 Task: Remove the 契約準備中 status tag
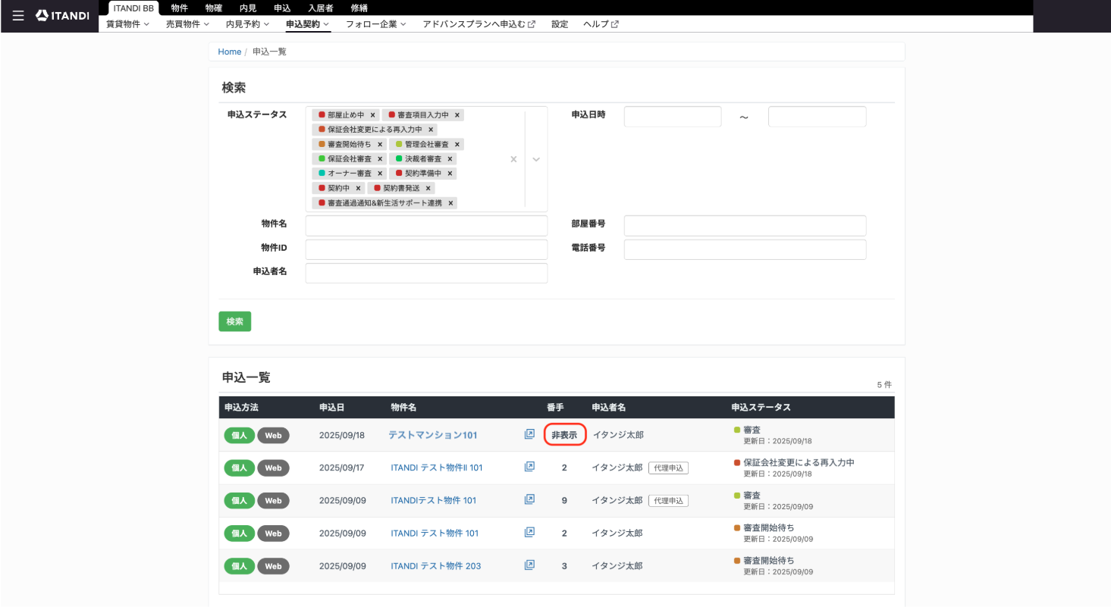point(450,174)
